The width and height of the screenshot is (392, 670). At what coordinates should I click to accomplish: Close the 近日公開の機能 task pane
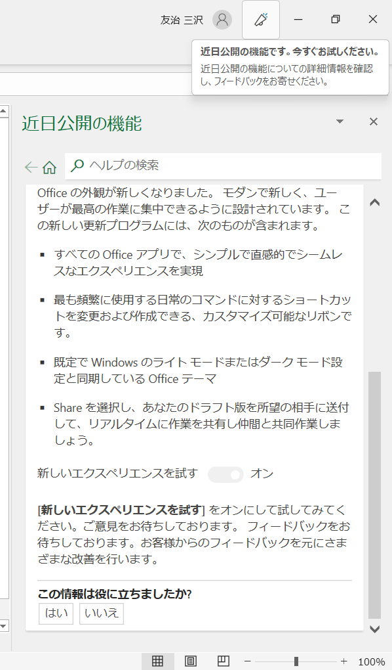pyautogui.click(x=373, y=122)
